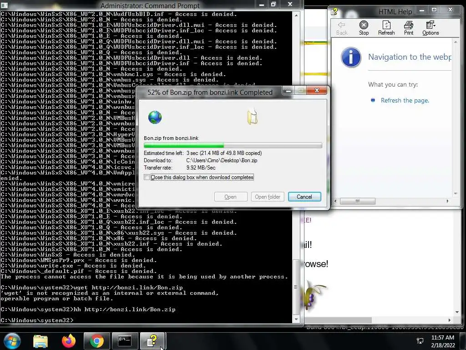
Task: Click 'Navigation to the webp' heading
Action: (x=410, y=57)
